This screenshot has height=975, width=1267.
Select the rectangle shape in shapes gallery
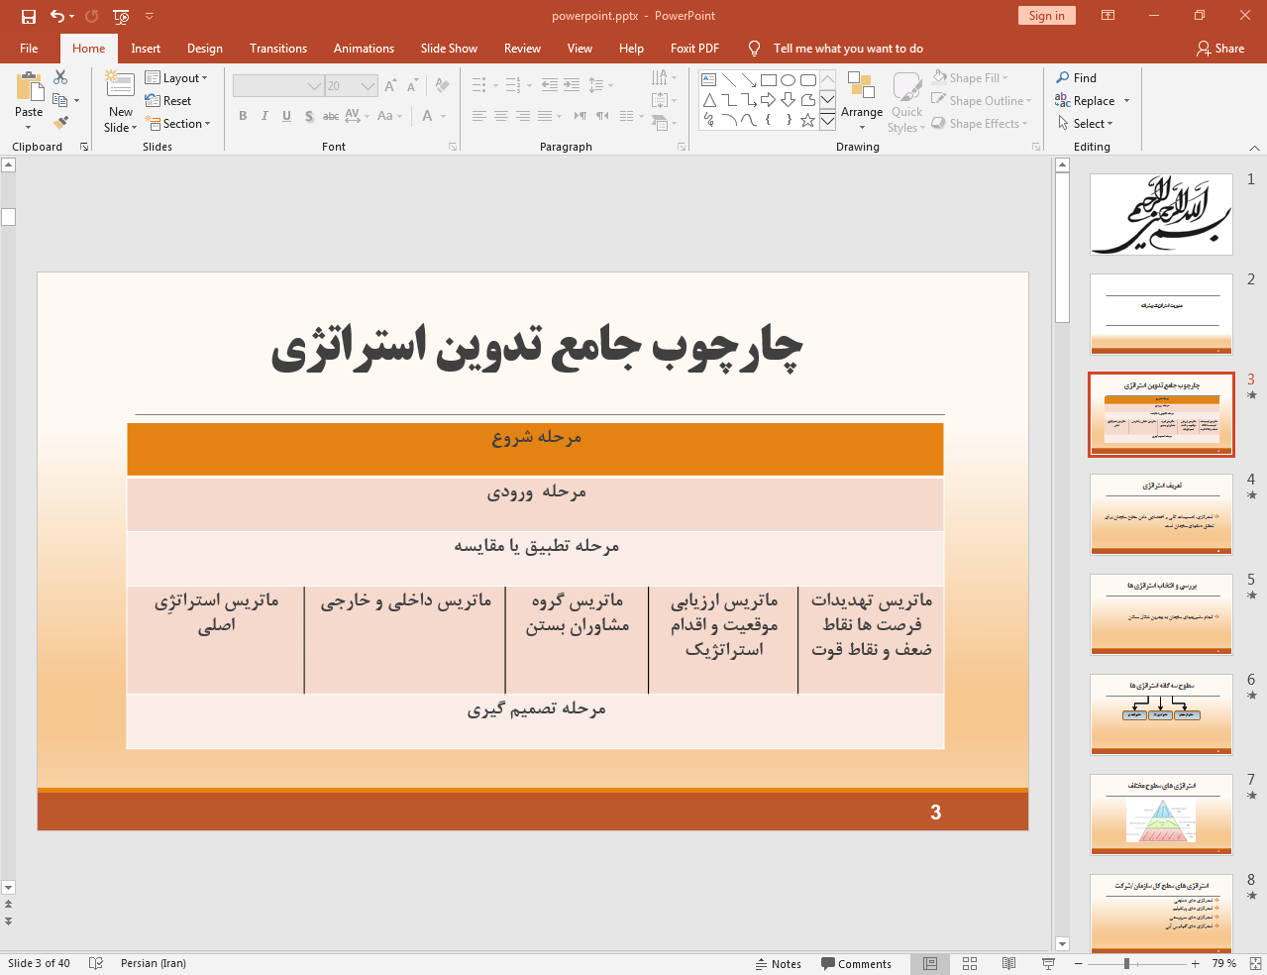(769, 80)
